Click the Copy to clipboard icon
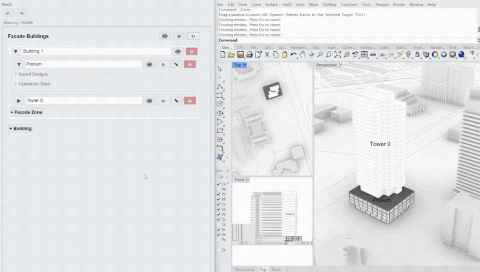The height and width of the screenshot is (272, 480). [x=276, y=54]
